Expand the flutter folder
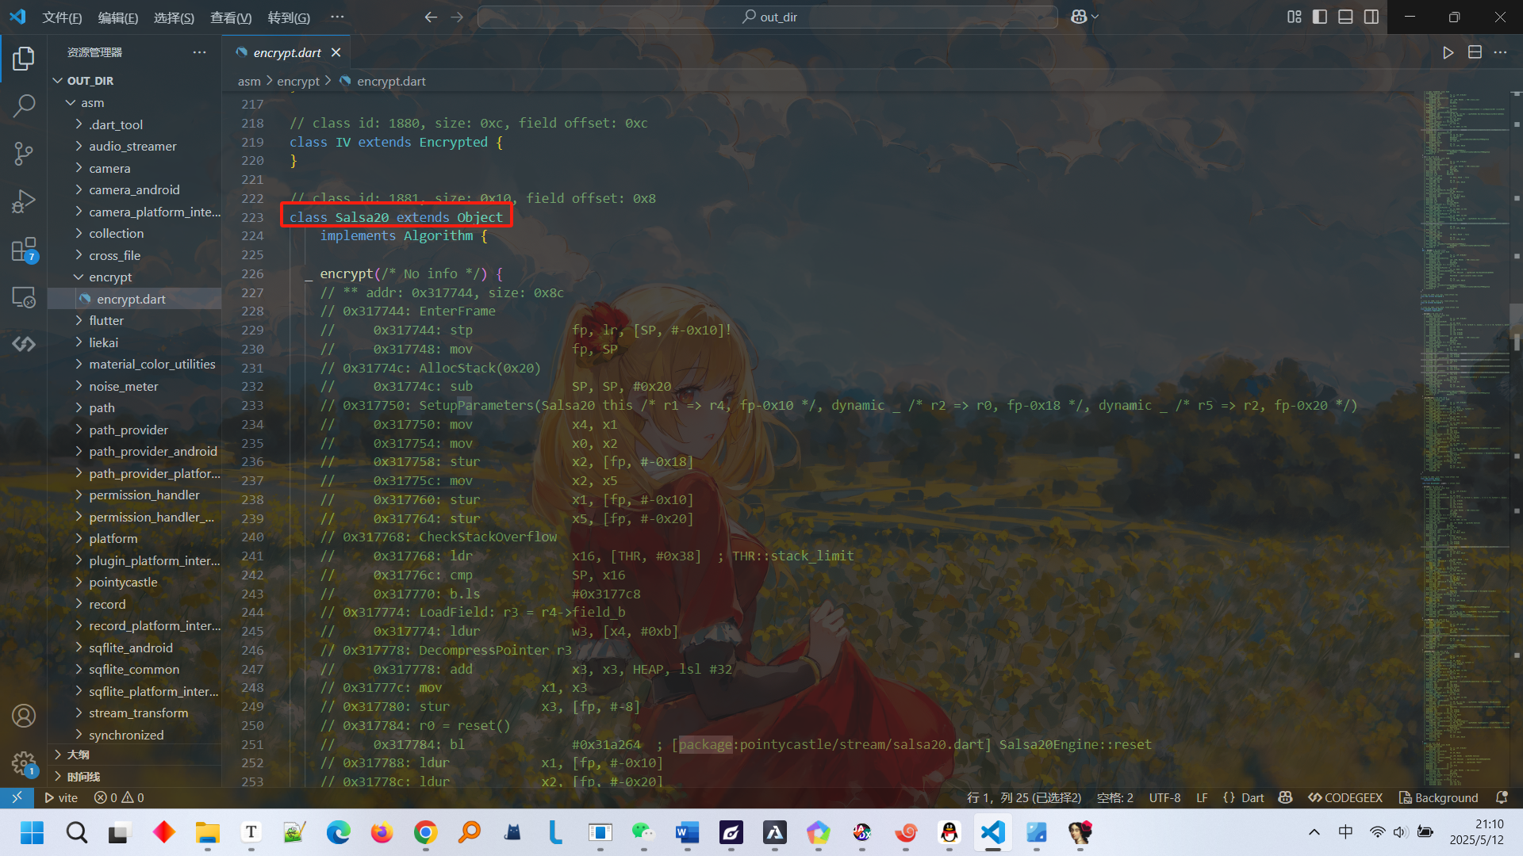Screen dimensions: 1523x856 [135, 321]
